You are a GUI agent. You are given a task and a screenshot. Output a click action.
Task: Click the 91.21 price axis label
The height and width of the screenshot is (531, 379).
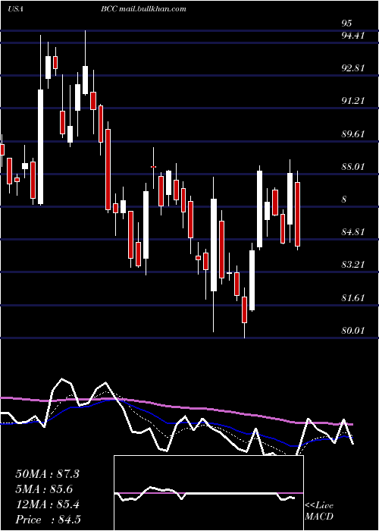click(353, 101)
